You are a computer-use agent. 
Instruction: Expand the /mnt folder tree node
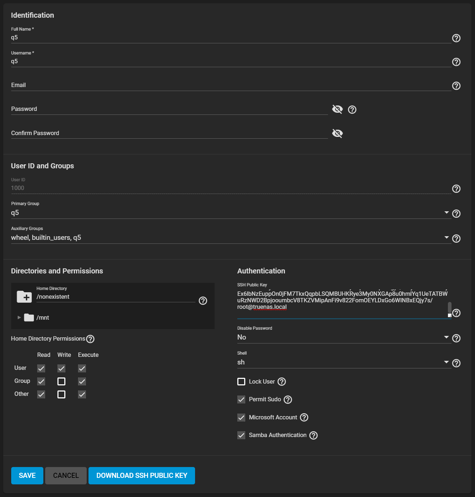20,317
